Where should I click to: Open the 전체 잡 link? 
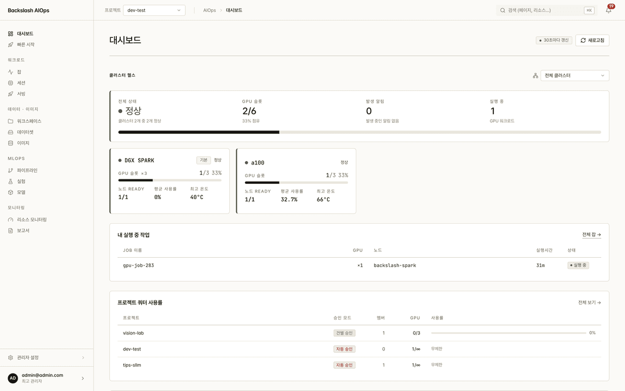click(x=592, y=235)
